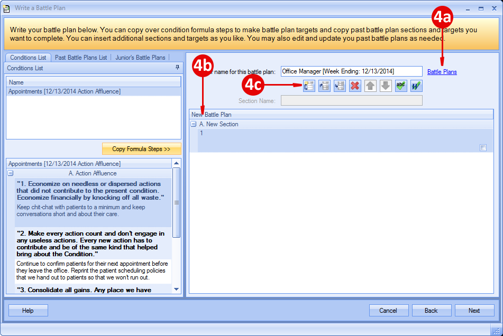Click the battle plan name input field

pos(352,71)
